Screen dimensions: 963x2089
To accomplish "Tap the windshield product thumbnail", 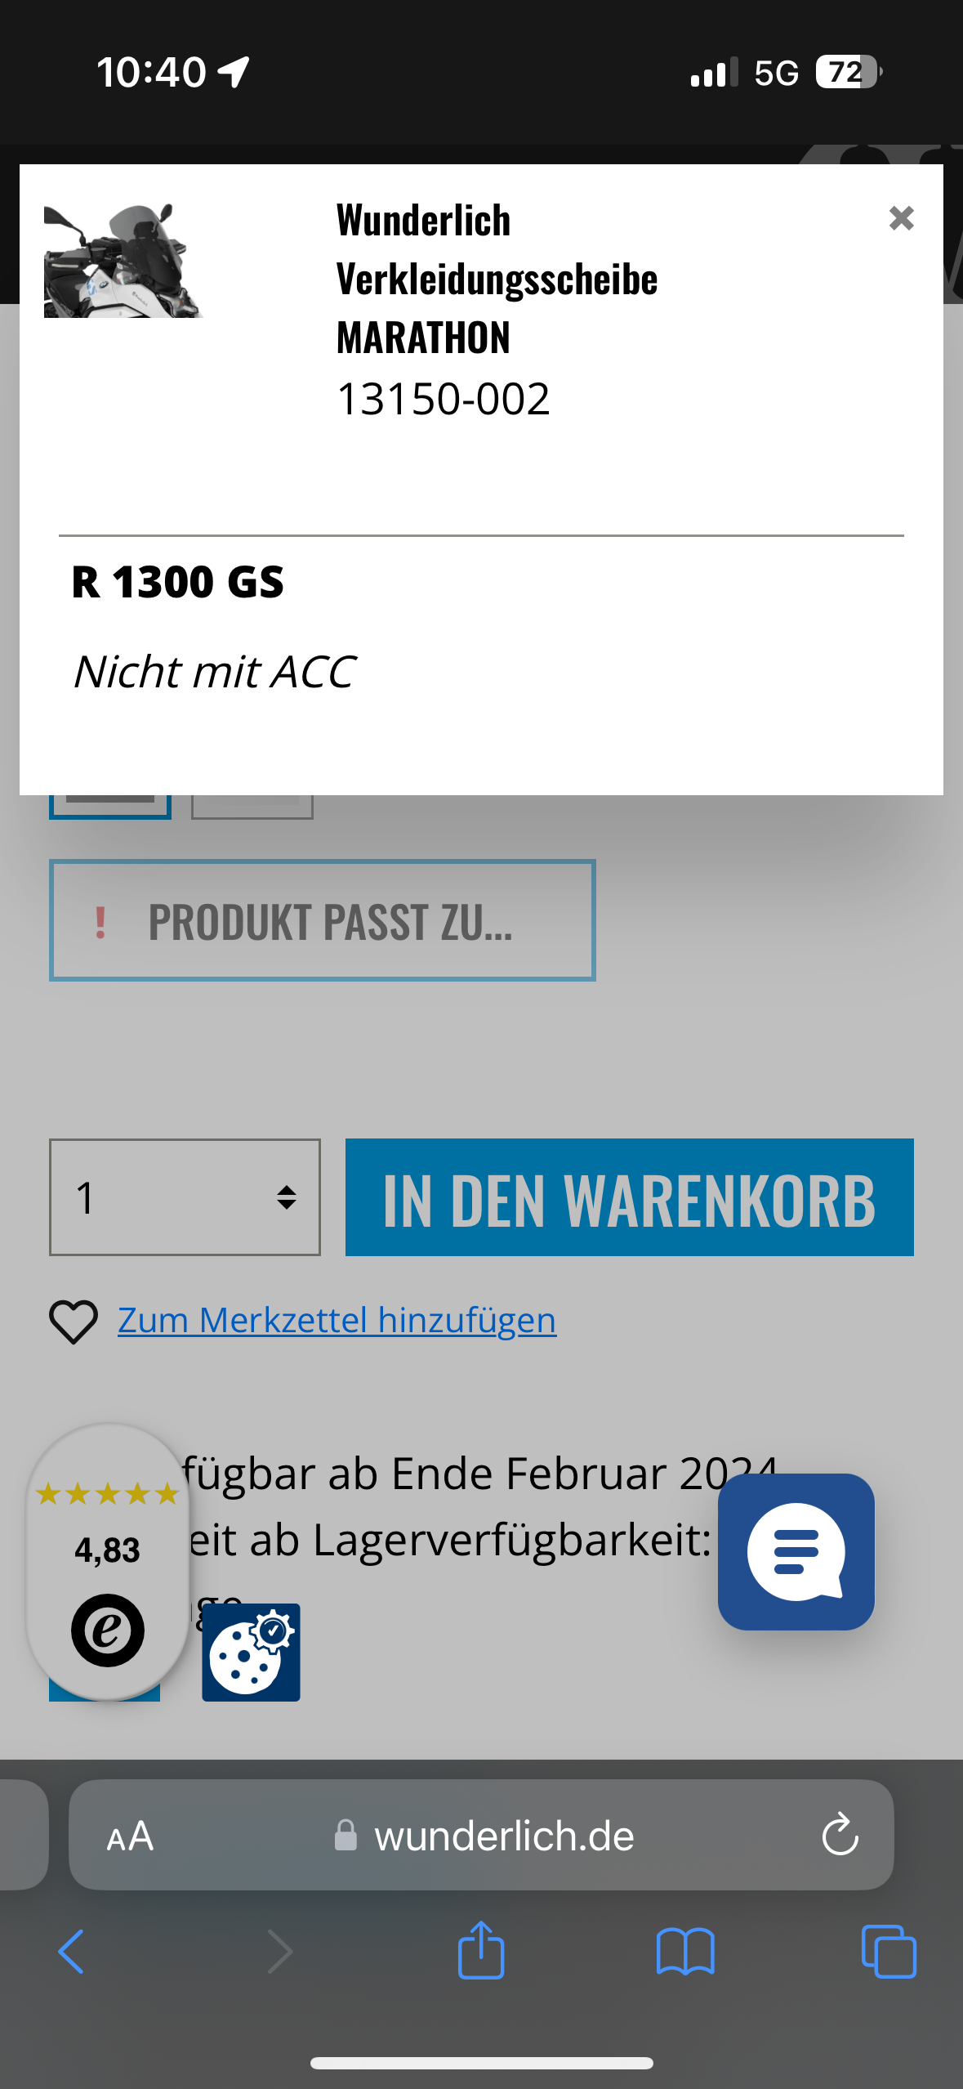I will (123, 260).
